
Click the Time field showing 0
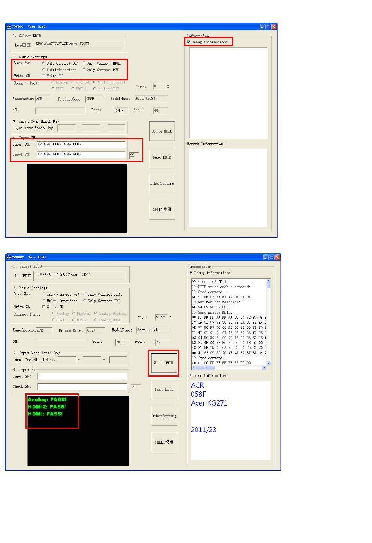point(159,86)
